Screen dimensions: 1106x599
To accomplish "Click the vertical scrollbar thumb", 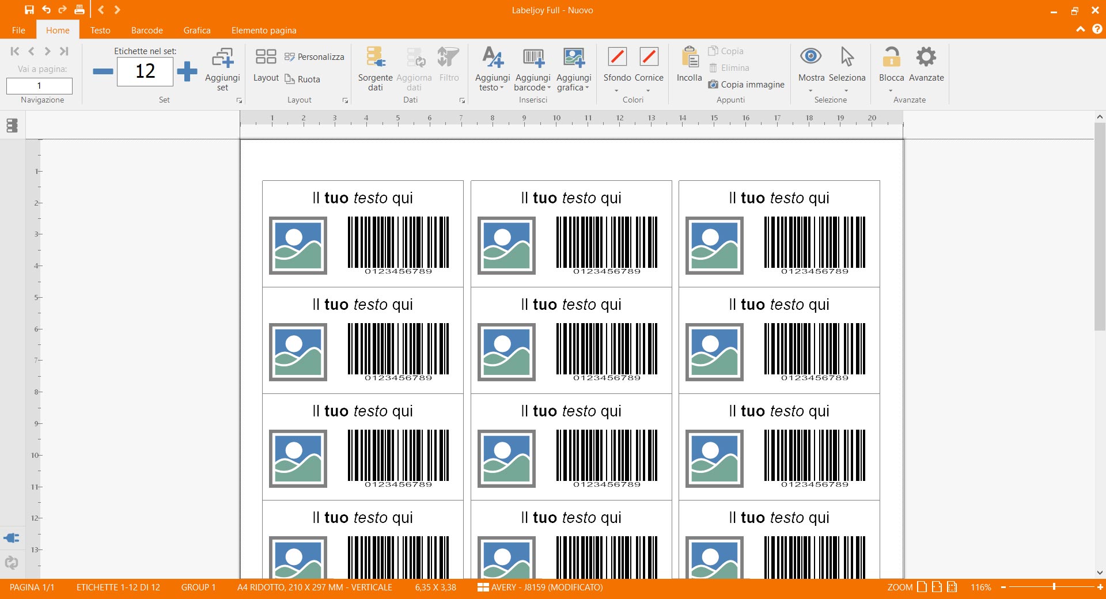I will click(x=1100, y=226).
